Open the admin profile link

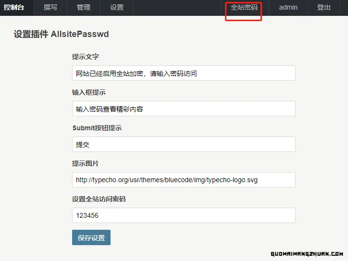(x=288, y=7)
